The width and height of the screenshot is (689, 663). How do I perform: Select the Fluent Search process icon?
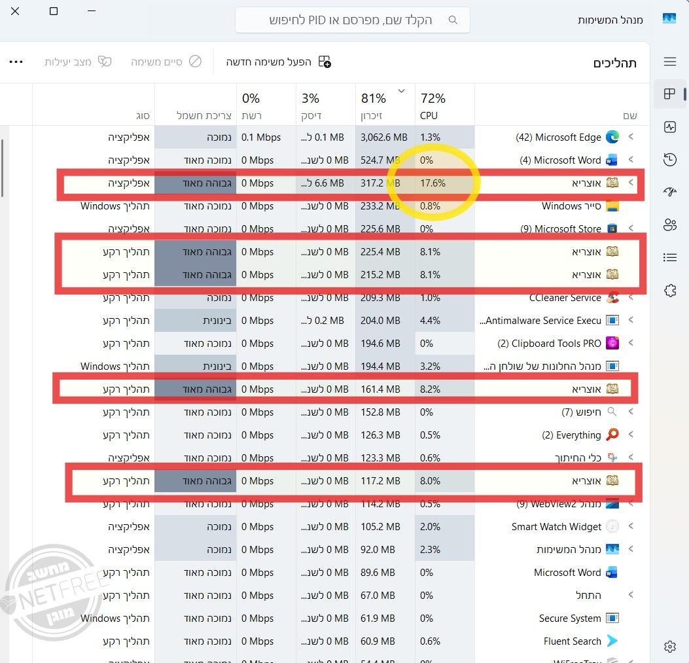pos(612,641)
